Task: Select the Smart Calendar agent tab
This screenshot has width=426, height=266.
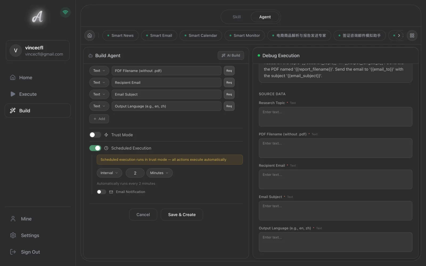Action: (x=201, y=35)
